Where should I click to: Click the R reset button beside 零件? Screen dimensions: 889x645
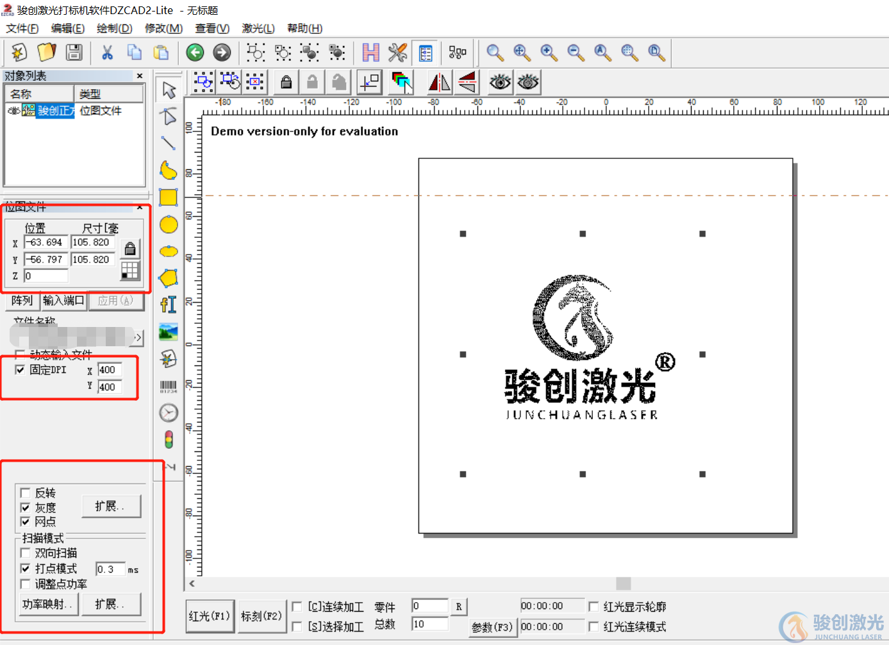(x=459, y=607)
